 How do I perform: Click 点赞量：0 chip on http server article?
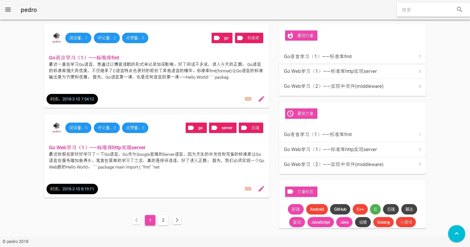click(135, 128)
